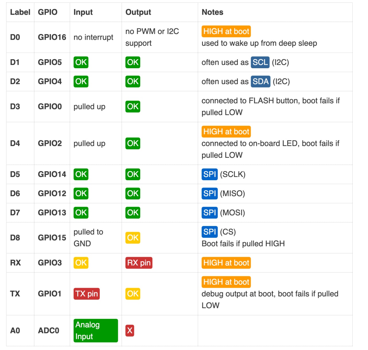Click the green Analog Input badge
The image size is (368, 350).
tap(95, 330)
